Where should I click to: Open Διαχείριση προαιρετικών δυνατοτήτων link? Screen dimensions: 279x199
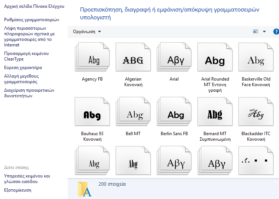(29, 93)
